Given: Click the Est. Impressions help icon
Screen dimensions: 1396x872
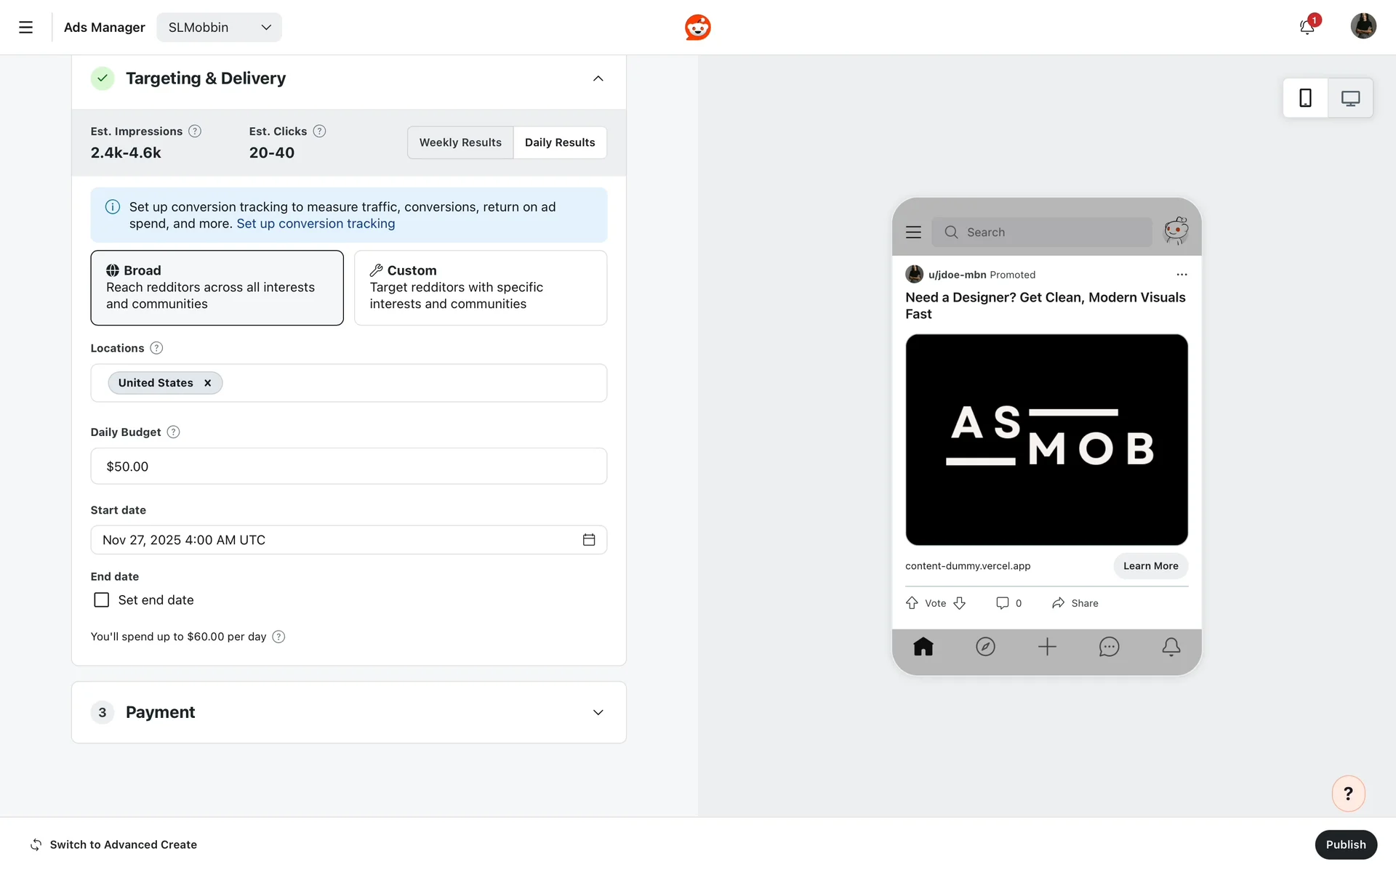Looking at the screenshot, I should pyautogui.click(x=195, y=132).
